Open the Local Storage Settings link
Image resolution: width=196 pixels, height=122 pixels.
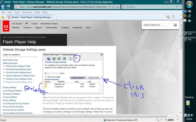pyautogui.click(x=12, y=91)
